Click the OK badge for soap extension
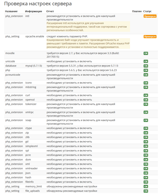 (x=146, y=120)
